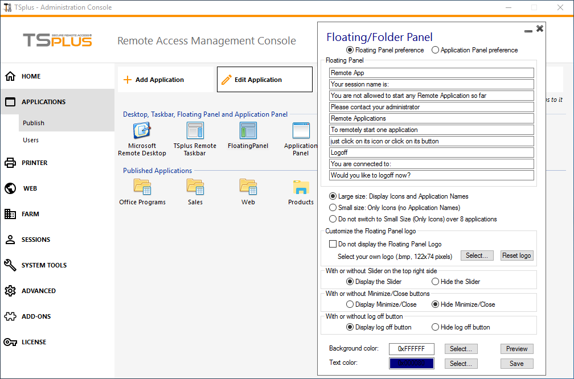Image resolution: width=574 pixels, height=379 pixels.
Task: Select the TSplus Remote Taskbar icon
Action: (195, 131)
